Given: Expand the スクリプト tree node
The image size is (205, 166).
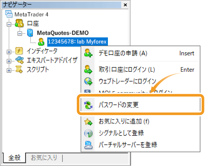Looking at the screenshot, I should pyautogui.click(x=9, y=70).
